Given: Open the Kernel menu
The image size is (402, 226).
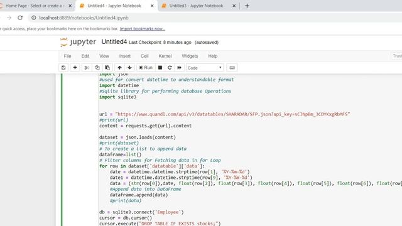Looking at the screenshot, I should point(165,56).
